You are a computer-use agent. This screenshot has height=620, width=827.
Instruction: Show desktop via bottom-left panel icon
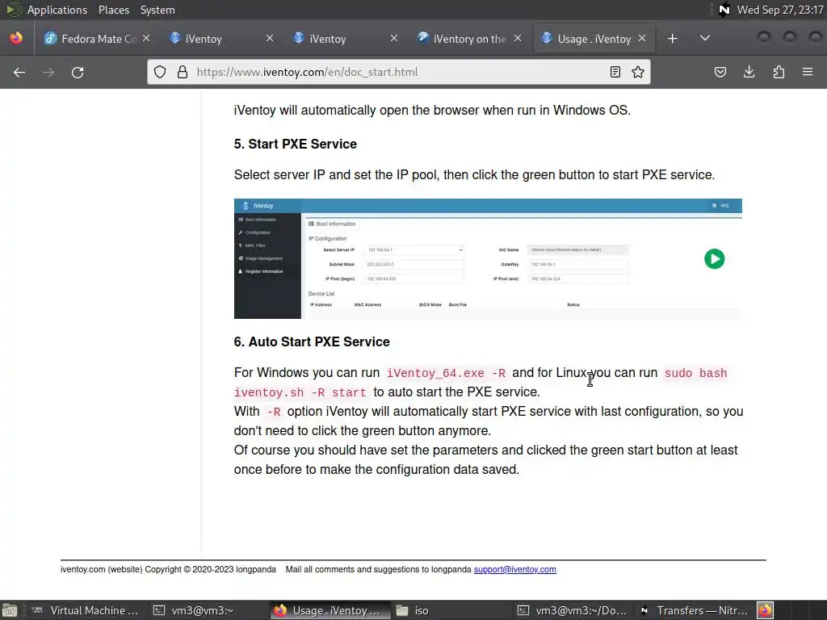10,610
